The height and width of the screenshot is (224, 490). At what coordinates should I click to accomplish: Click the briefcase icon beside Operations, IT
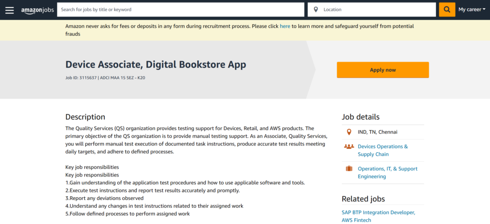(349, 168)
